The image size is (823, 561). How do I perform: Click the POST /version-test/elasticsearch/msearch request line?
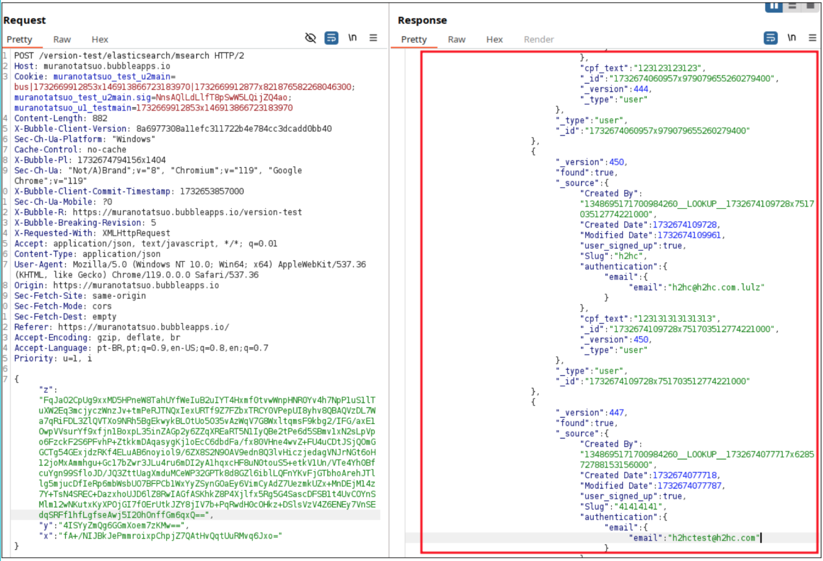(129, 56)
